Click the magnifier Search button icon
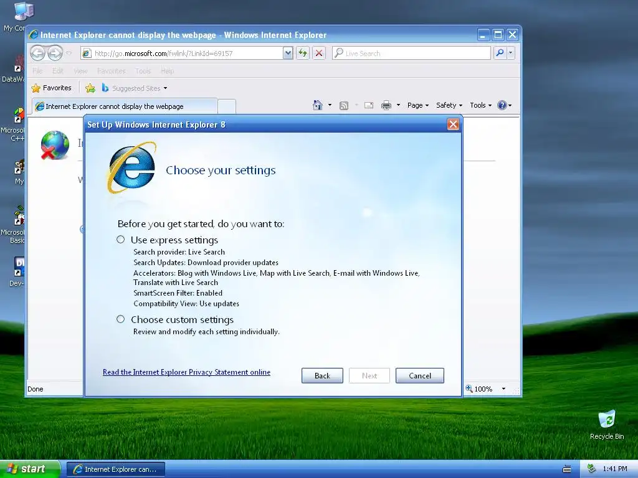 [x=500, y=53]
